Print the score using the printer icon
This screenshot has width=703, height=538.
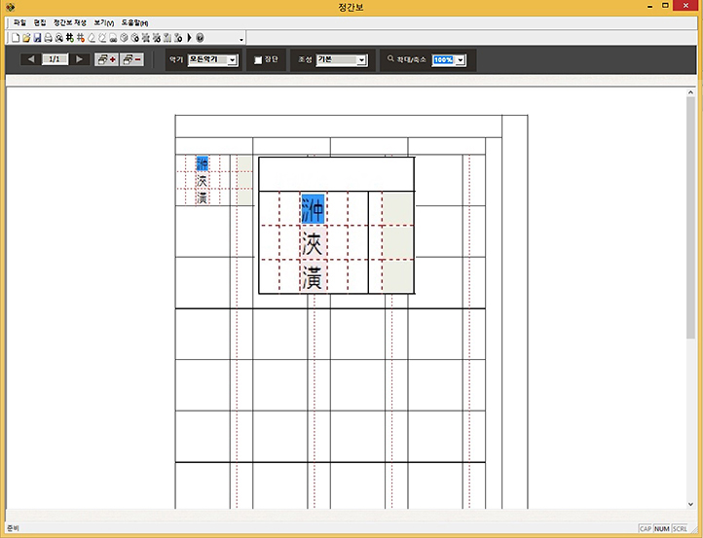point(48,38)
